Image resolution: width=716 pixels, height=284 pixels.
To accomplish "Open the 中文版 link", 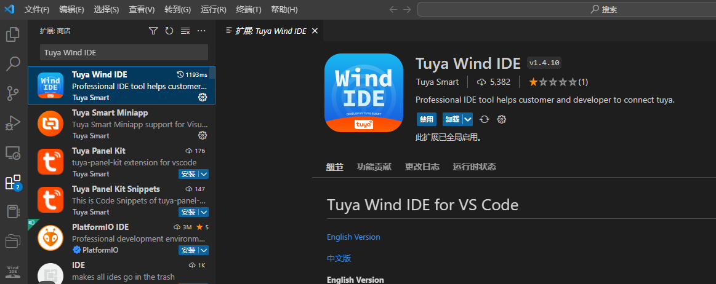I will [339, 258].
